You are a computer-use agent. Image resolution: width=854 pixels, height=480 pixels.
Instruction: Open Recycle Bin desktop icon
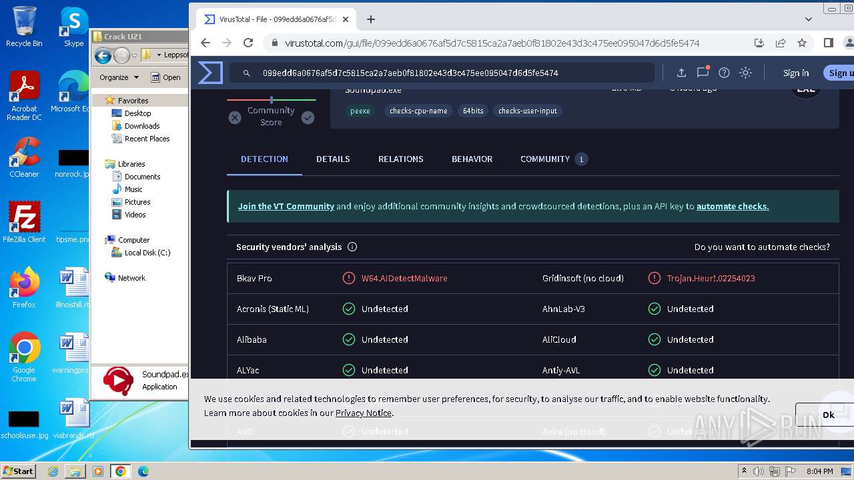click(x=24, y=27)
